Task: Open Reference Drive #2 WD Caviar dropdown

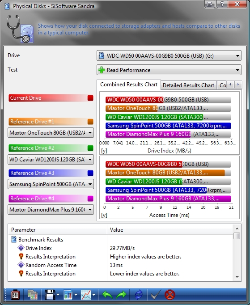Action: (51, 160)
